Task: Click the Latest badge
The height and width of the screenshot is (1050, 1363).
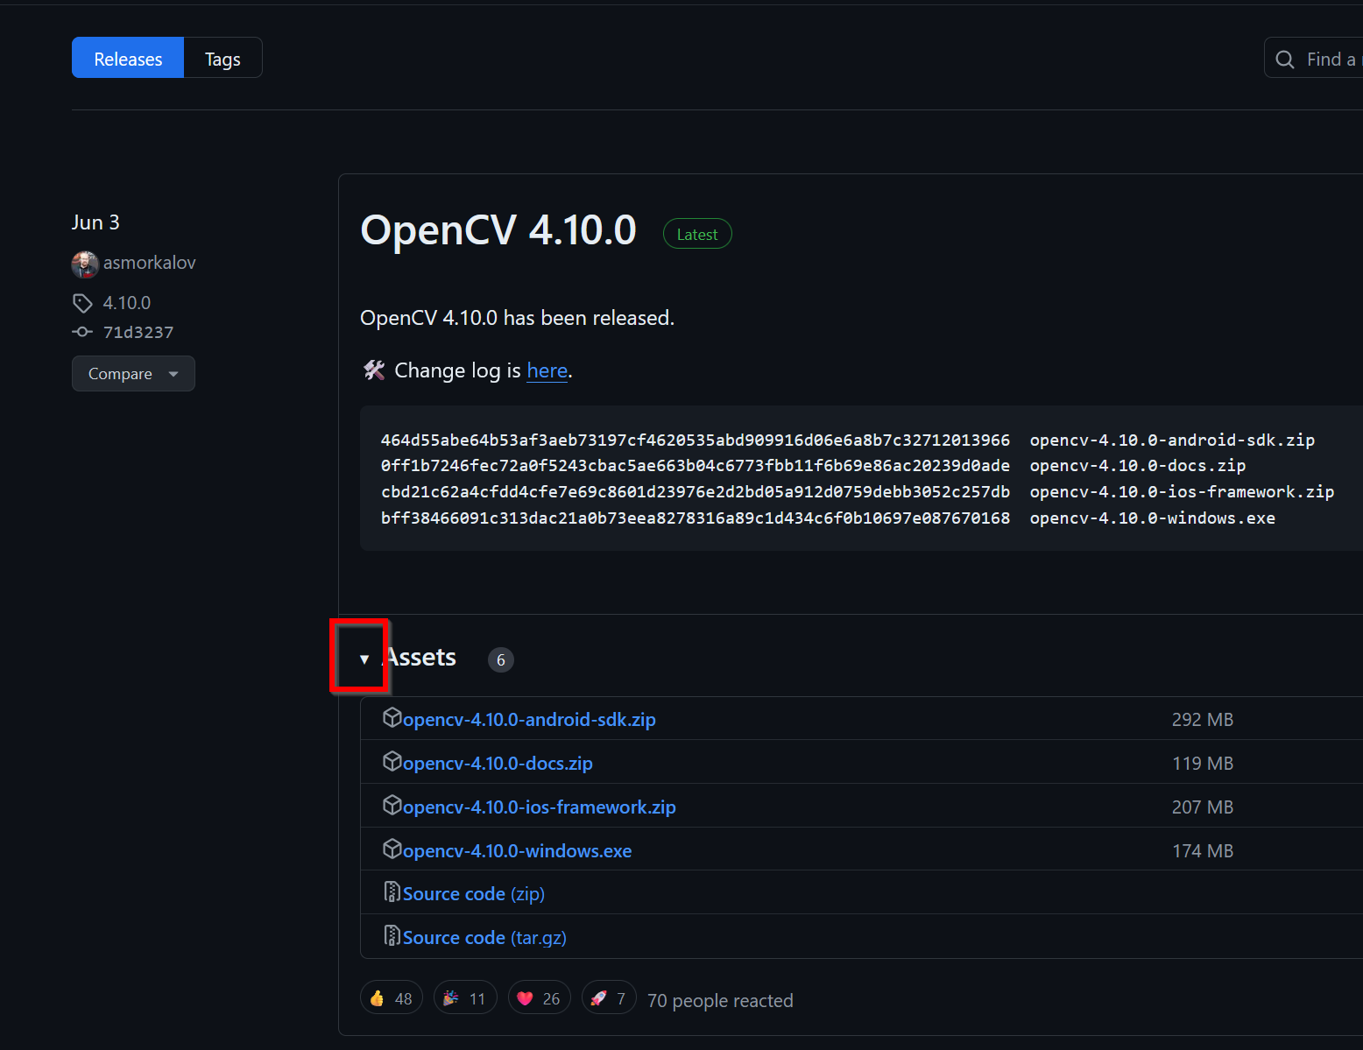Action: click(x=697, y=234)
